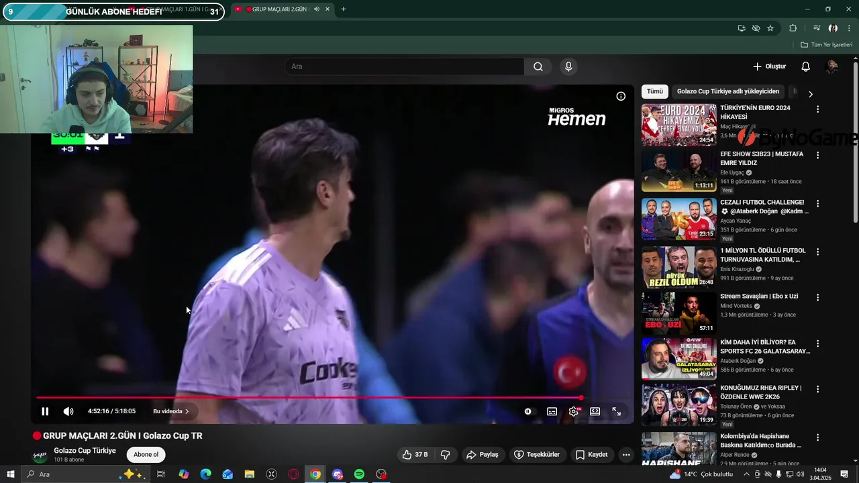Screen dimensions: 859x483
Task: Open the player settings gear
Action: [x=573, y=411]
